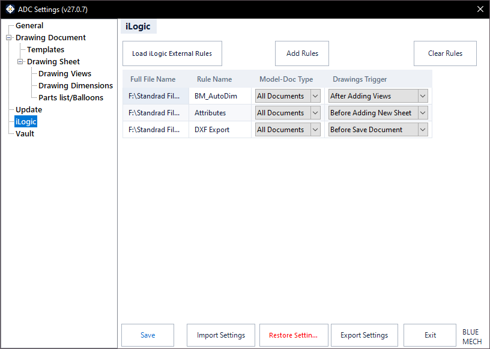Collapse the Drawing Sheet tree node
This screenshot has width=490, height=349.
pyautogui.click(x=20, y=62)
